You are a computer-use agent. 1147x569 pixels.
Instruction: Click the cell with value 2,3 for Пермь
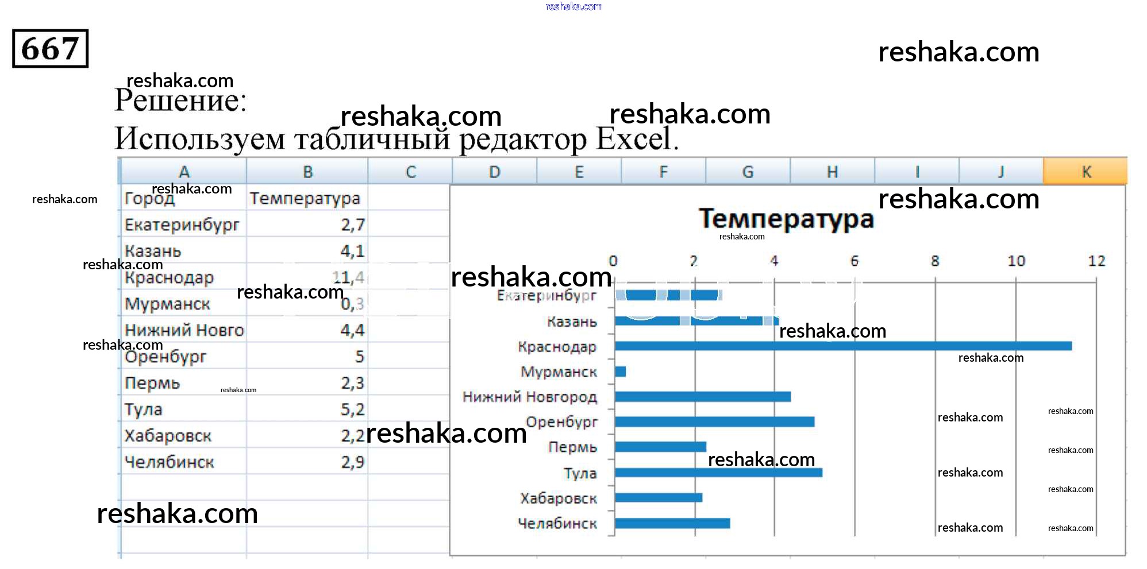(352, 383)
